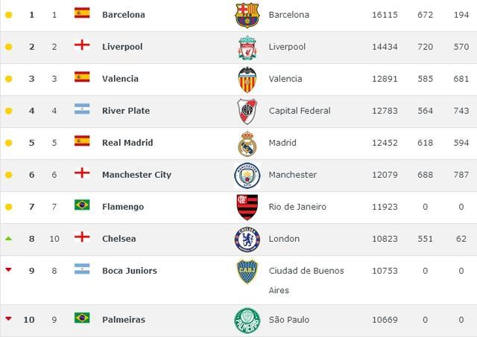
Task: Click the Argentina flag beside River Plate
Action: 82,109
